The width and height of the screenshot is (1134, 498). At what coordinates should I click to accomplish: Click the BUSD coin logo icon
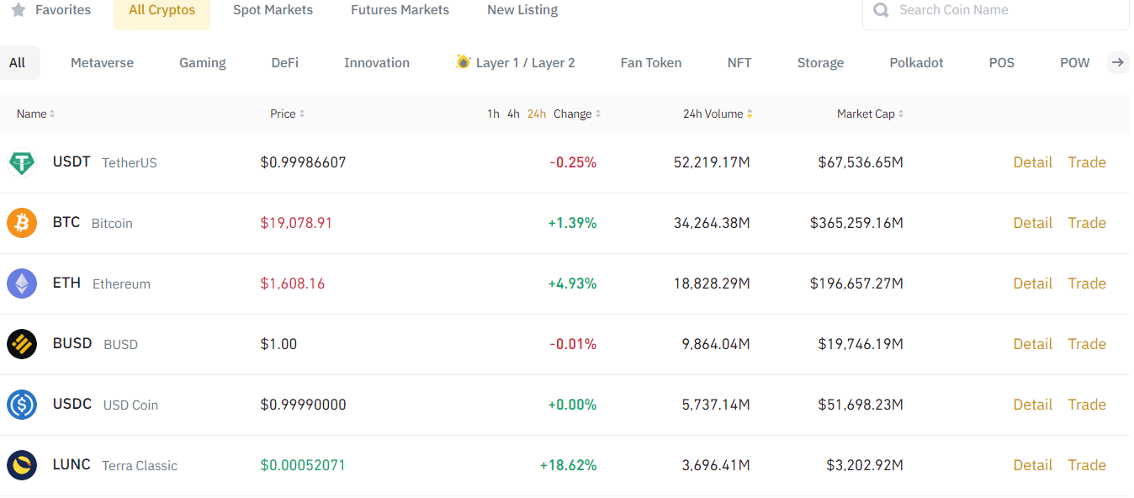tap(22, 345)
